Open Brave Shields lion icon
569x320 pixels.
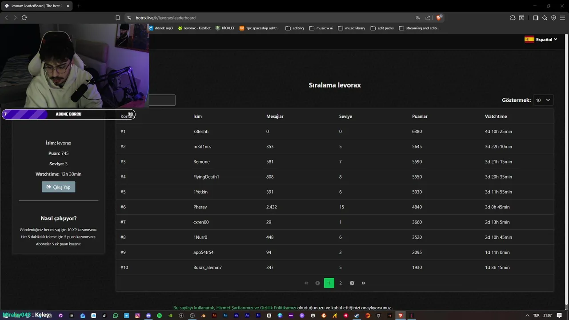439,18
